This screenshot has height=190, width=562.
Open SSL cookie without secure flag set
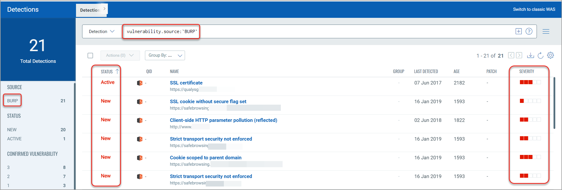[x=208, y=101]
